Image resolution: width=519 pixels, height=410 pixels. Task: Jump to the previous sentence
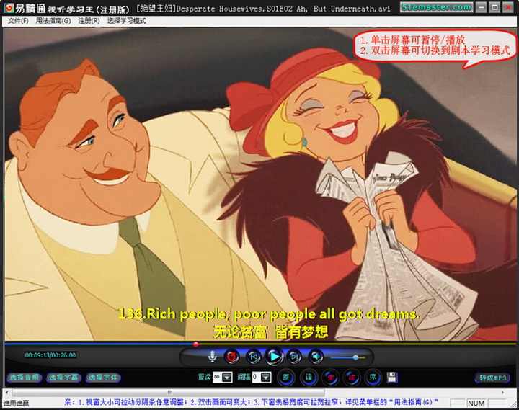click(x=253, y=357)
